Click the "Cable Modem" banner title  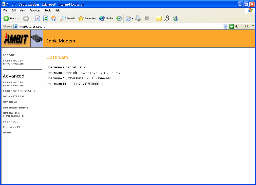pyautogui.click(x=60, y=41)
